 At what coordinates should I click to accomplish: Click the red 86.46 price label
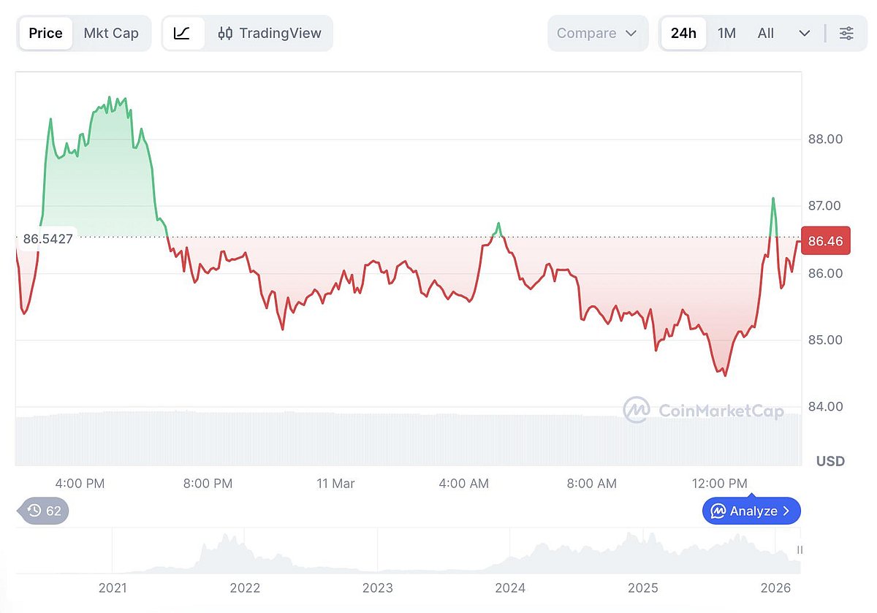click(826, 240)
